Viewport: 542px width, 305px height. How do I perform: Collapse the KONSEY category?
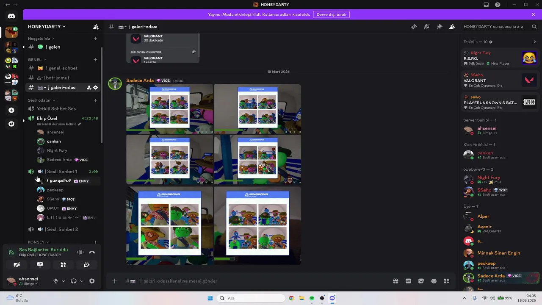tap(38, 242)
